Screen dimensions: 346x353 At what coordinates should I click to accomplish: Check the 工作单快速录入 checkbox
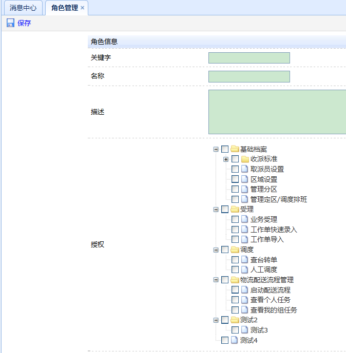235,229
